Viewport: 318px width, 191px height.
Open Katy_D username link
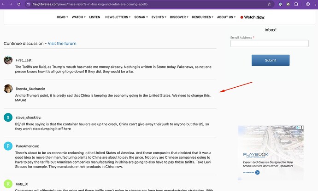22,184
